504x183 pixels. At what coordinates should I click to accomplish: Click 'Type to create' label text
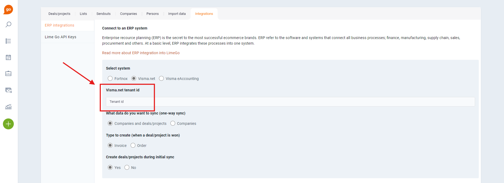(143, 135)
